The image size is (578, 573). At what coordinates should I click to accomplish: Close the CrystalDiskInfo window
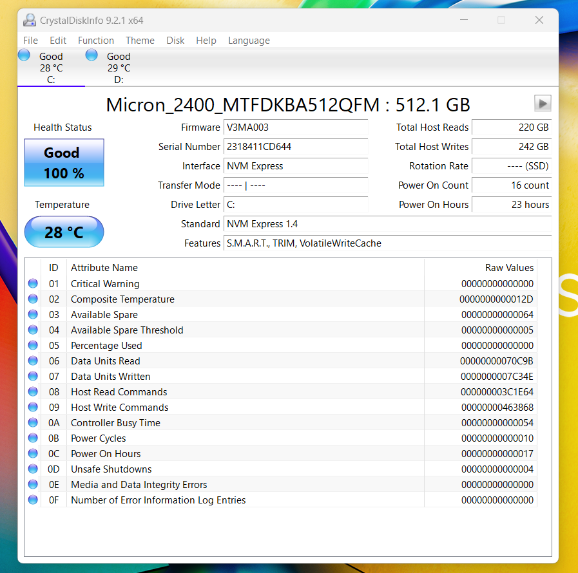pyautogui.click(x=539, y=20)
